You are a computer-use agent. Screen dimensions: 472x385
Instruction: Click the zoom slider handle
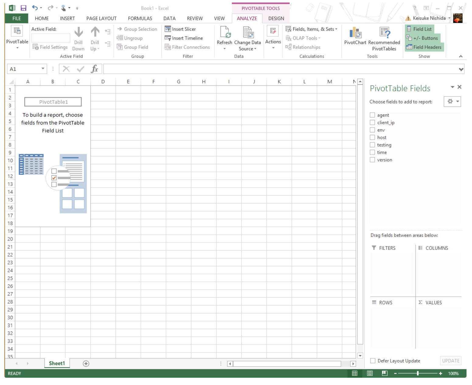point(418,373)
